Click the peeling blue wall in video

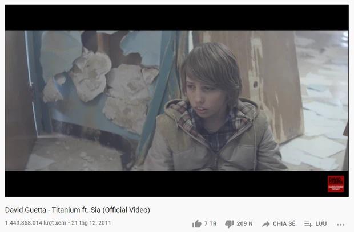(99, 83)
